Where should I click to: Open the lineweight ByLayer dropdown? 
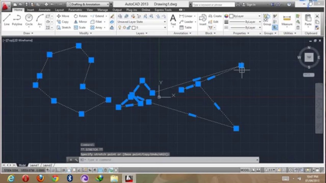pos(245,22)
